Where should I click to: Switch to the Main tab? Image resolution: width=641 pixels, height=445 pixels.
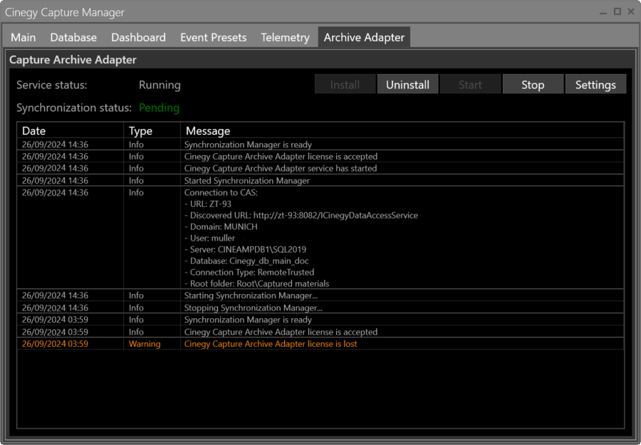pyautogui.click(x=23, y=38)
